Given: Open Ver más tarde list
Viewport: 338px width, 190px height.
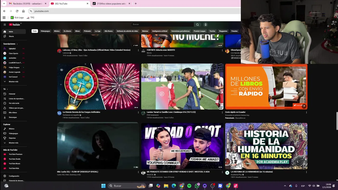Looking at the screenshot, I should pos(13,103).
